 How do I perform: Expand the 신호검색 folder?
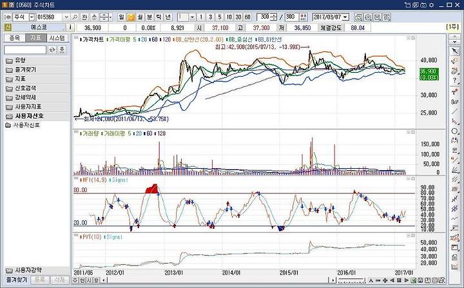point(37,88)
